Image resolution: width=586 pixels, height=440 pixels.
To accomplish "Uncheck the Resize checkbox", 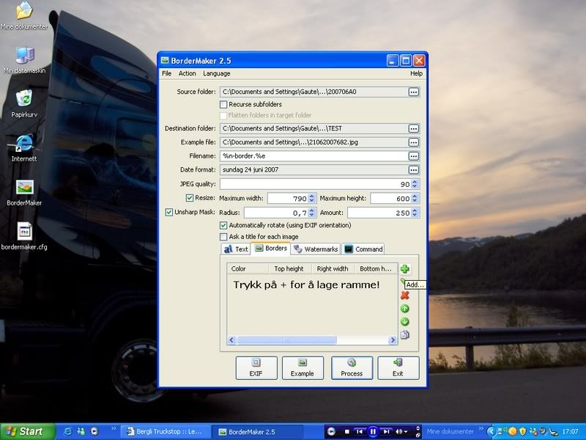I will (x=190, y=198).
